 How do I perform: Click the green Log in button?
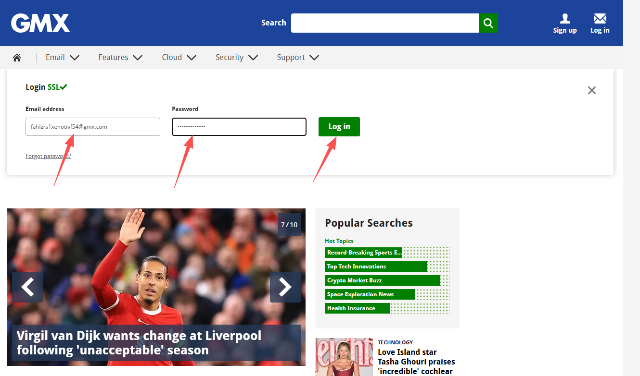[339, 127]
